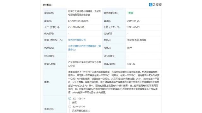The image size is (202, 113).
Task: Click the info icon beside 实质审查的生效
Action: click(x=89, y=111)
